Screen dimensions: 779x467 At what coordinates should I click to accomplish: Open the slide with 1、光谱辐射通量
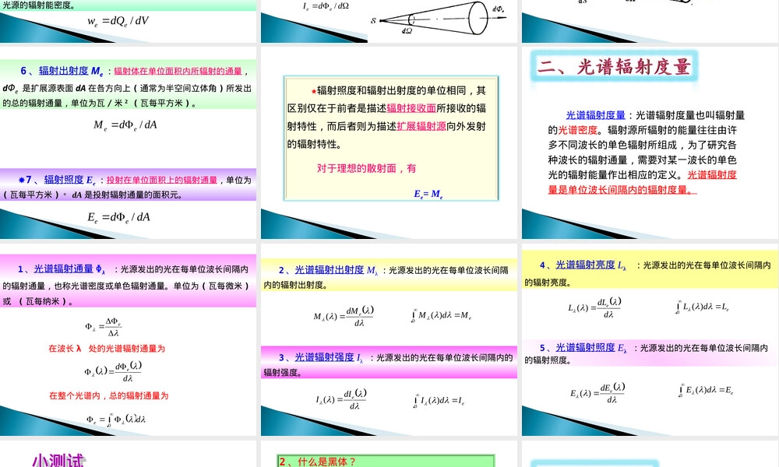(x=129, y=339)
